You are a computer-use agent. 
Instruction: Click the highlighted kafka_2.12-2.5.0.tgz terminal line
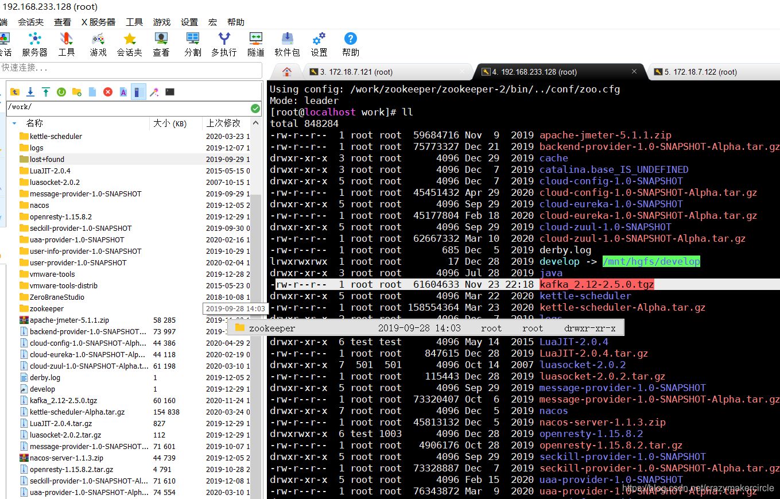coord(525,284)
